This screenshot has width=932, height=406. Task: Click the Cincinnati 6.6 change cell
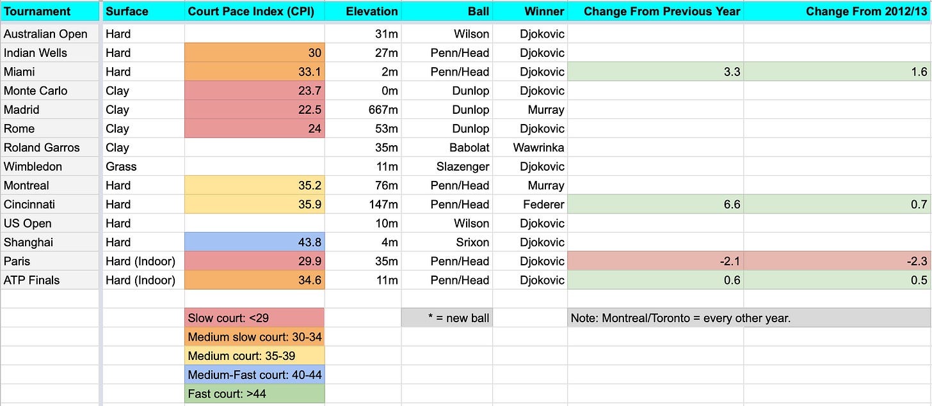[655, 205]
